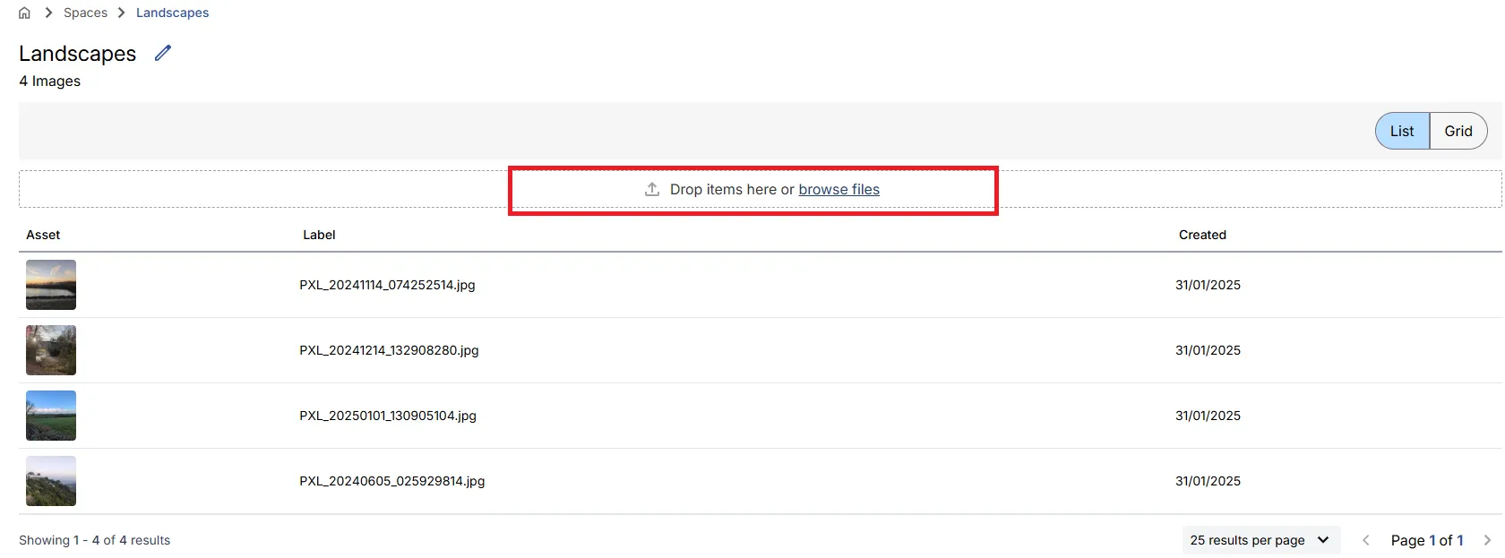Open the Landscapes breadcrumb item
This screenshot has height=558, width=1505.
[172, 13]
